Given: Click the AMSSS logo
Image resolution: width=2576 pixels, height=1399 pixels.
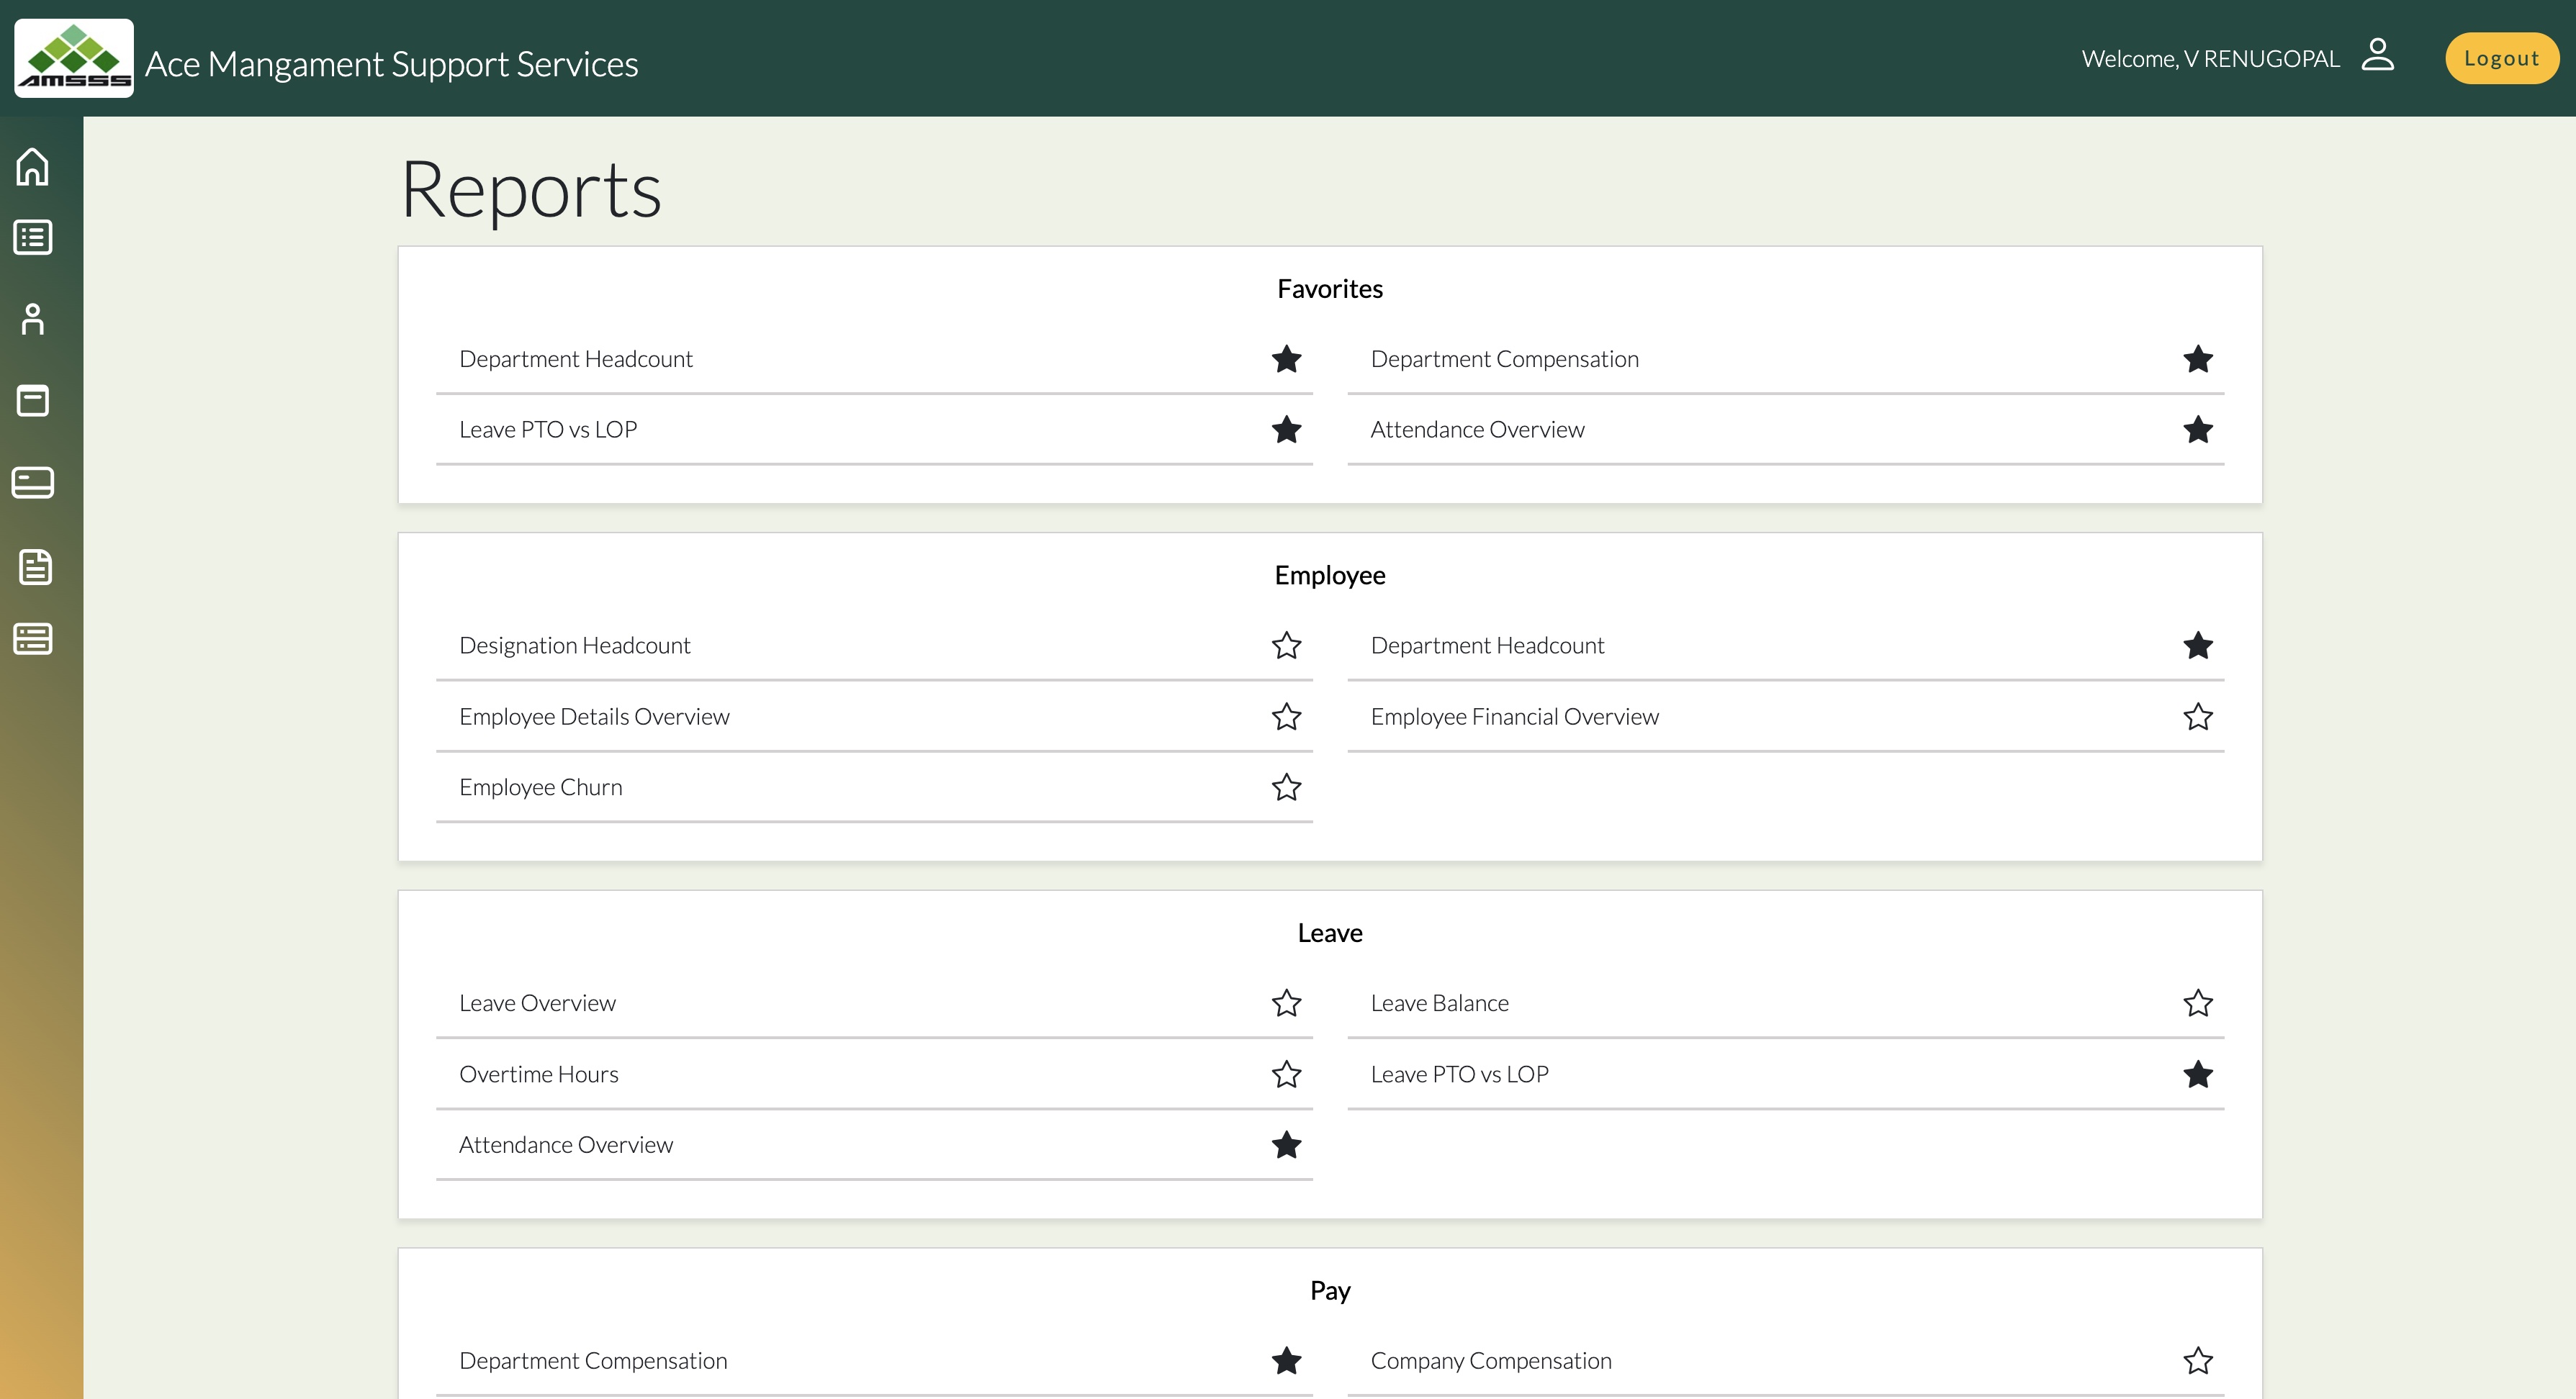Looking at the screenshot, I should tap(74, 58).
